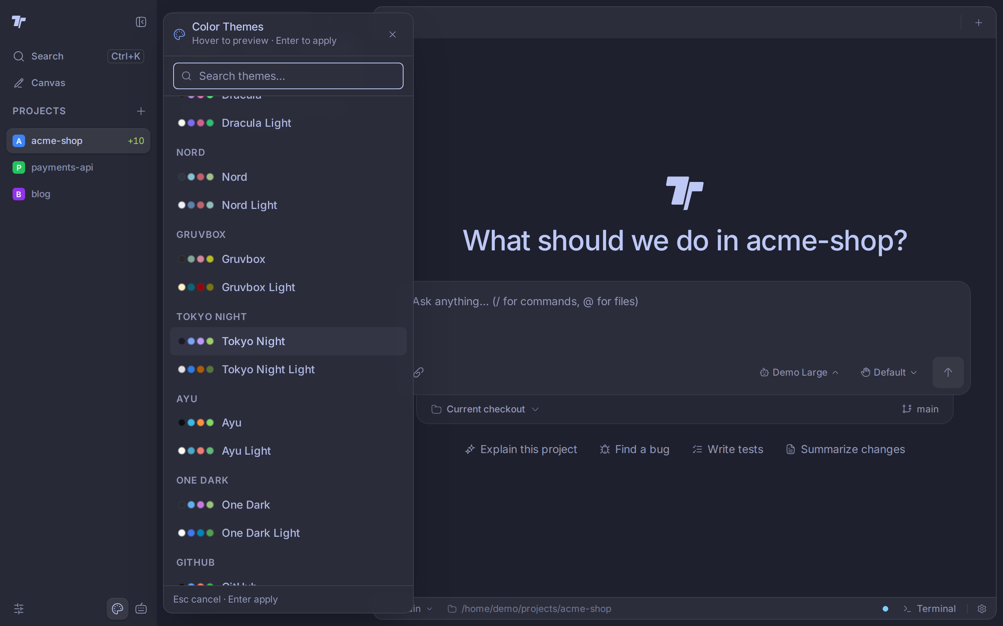
Task: Choose the Ayu Light theme
Action: point(288,450)
